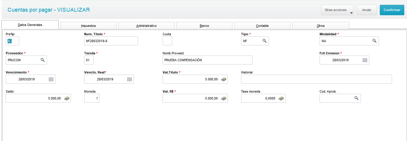This screenshot has width=407, height=141.
Task: Select the Contable tab
Action: pyautogui.click(x=262, y=26)
